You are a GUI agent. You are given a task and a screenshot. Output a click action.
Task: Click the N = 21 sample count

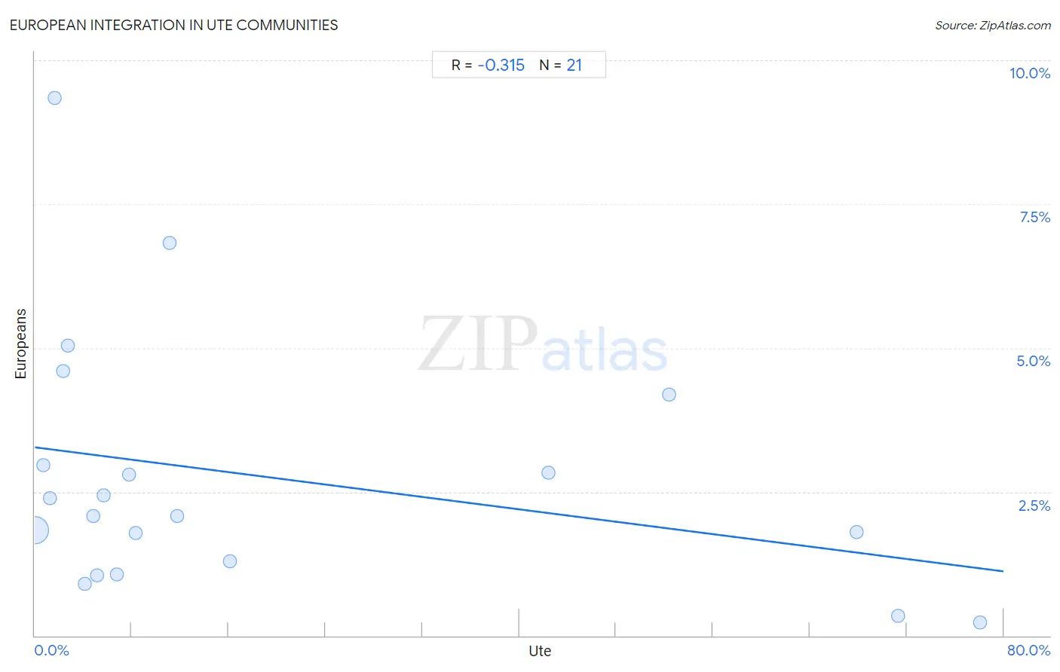click(x=561, y=65)
